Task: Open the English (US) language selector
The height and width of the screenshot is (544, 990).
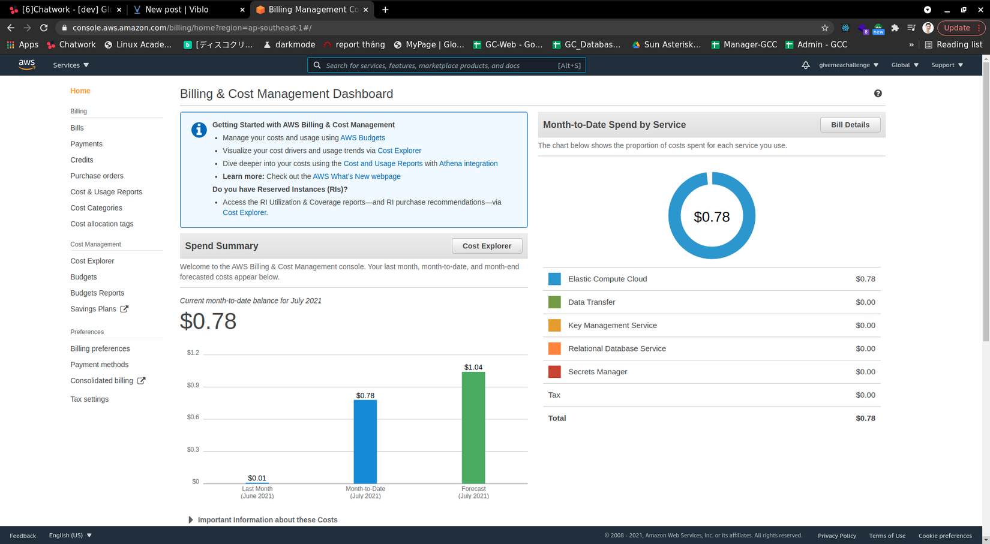Action: point(70,536)
